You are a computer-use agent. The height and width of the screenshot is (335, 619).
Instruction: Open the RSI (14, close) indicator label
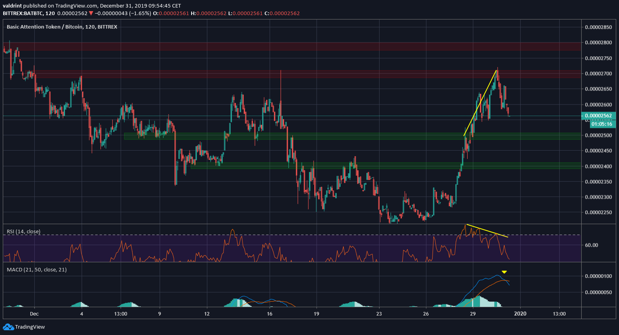[x=24, y=231]
